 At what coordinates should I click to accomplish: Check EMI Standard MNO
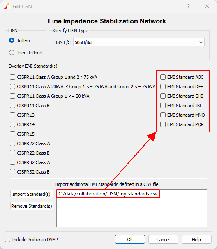click(163, 115)
